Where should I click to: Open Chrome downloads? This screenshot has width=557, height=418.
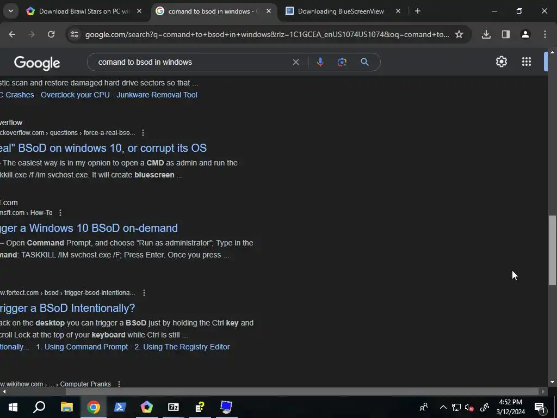[x=486, y=34]
